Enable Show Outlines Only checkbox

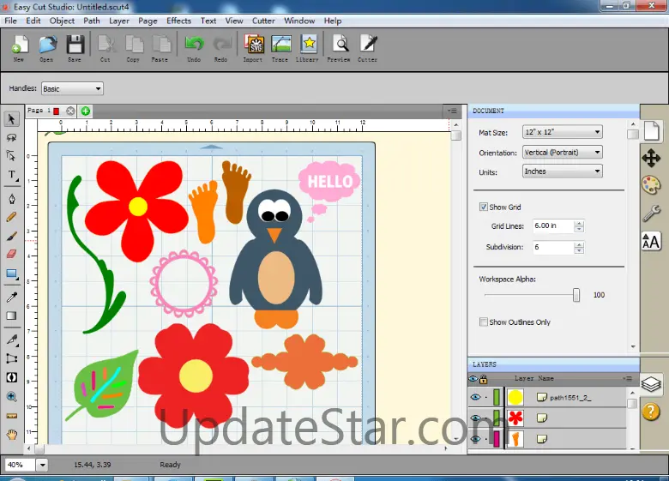click(484, 322)
